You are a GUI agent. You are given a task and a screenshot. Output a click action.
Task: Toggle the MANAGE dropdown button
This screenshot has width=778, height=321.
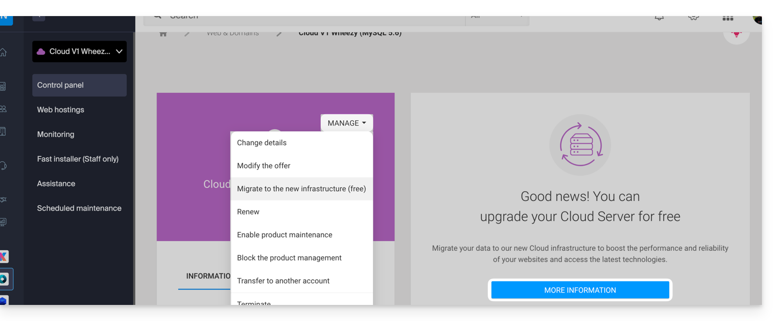coord(347,123)
